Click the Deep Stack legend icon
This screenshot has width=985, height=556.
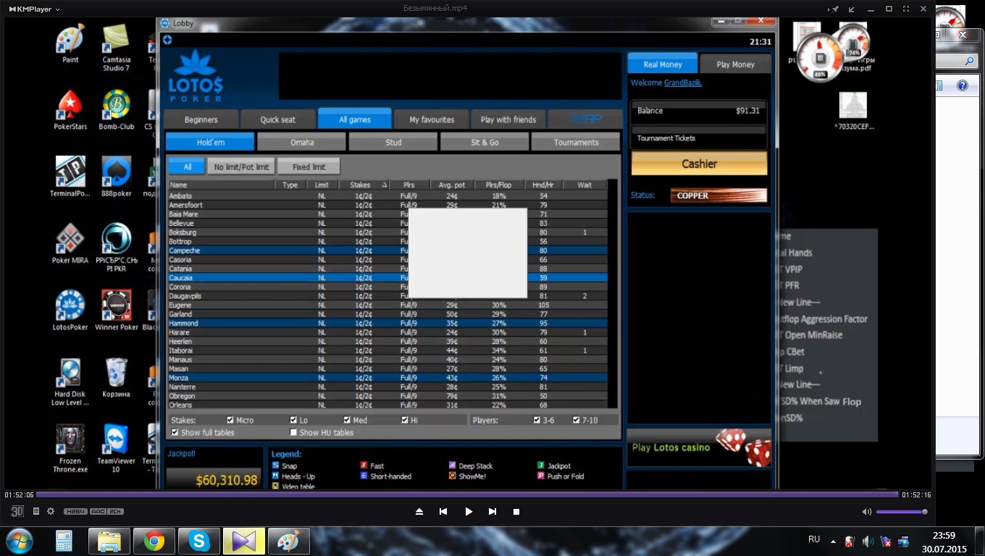coord(452,466)
